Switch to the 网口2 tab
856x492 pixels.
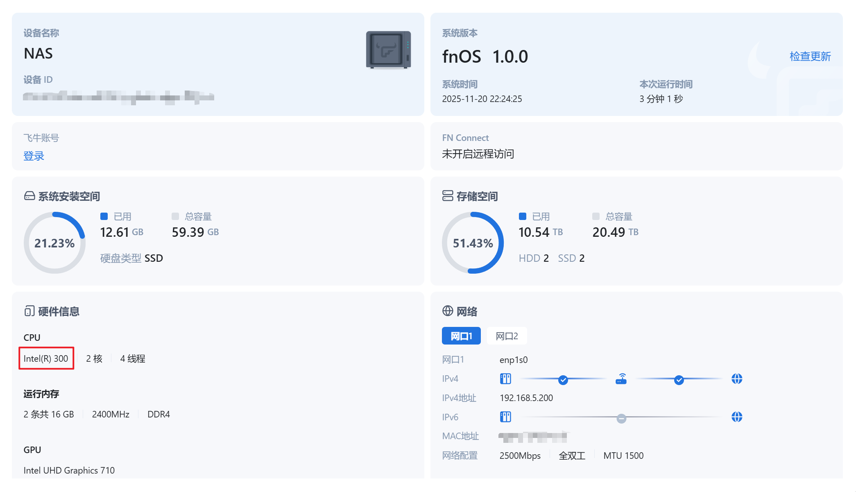(x=507, y=336)
